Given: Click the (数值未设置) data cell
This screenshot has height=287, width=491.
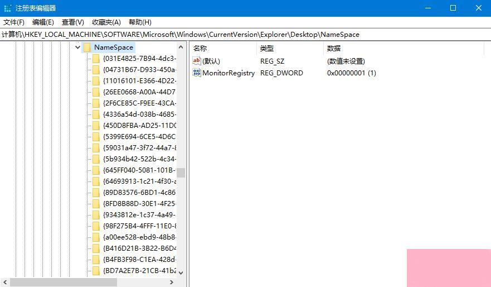Looking at the screenshot, I should [x=346, y=61].
